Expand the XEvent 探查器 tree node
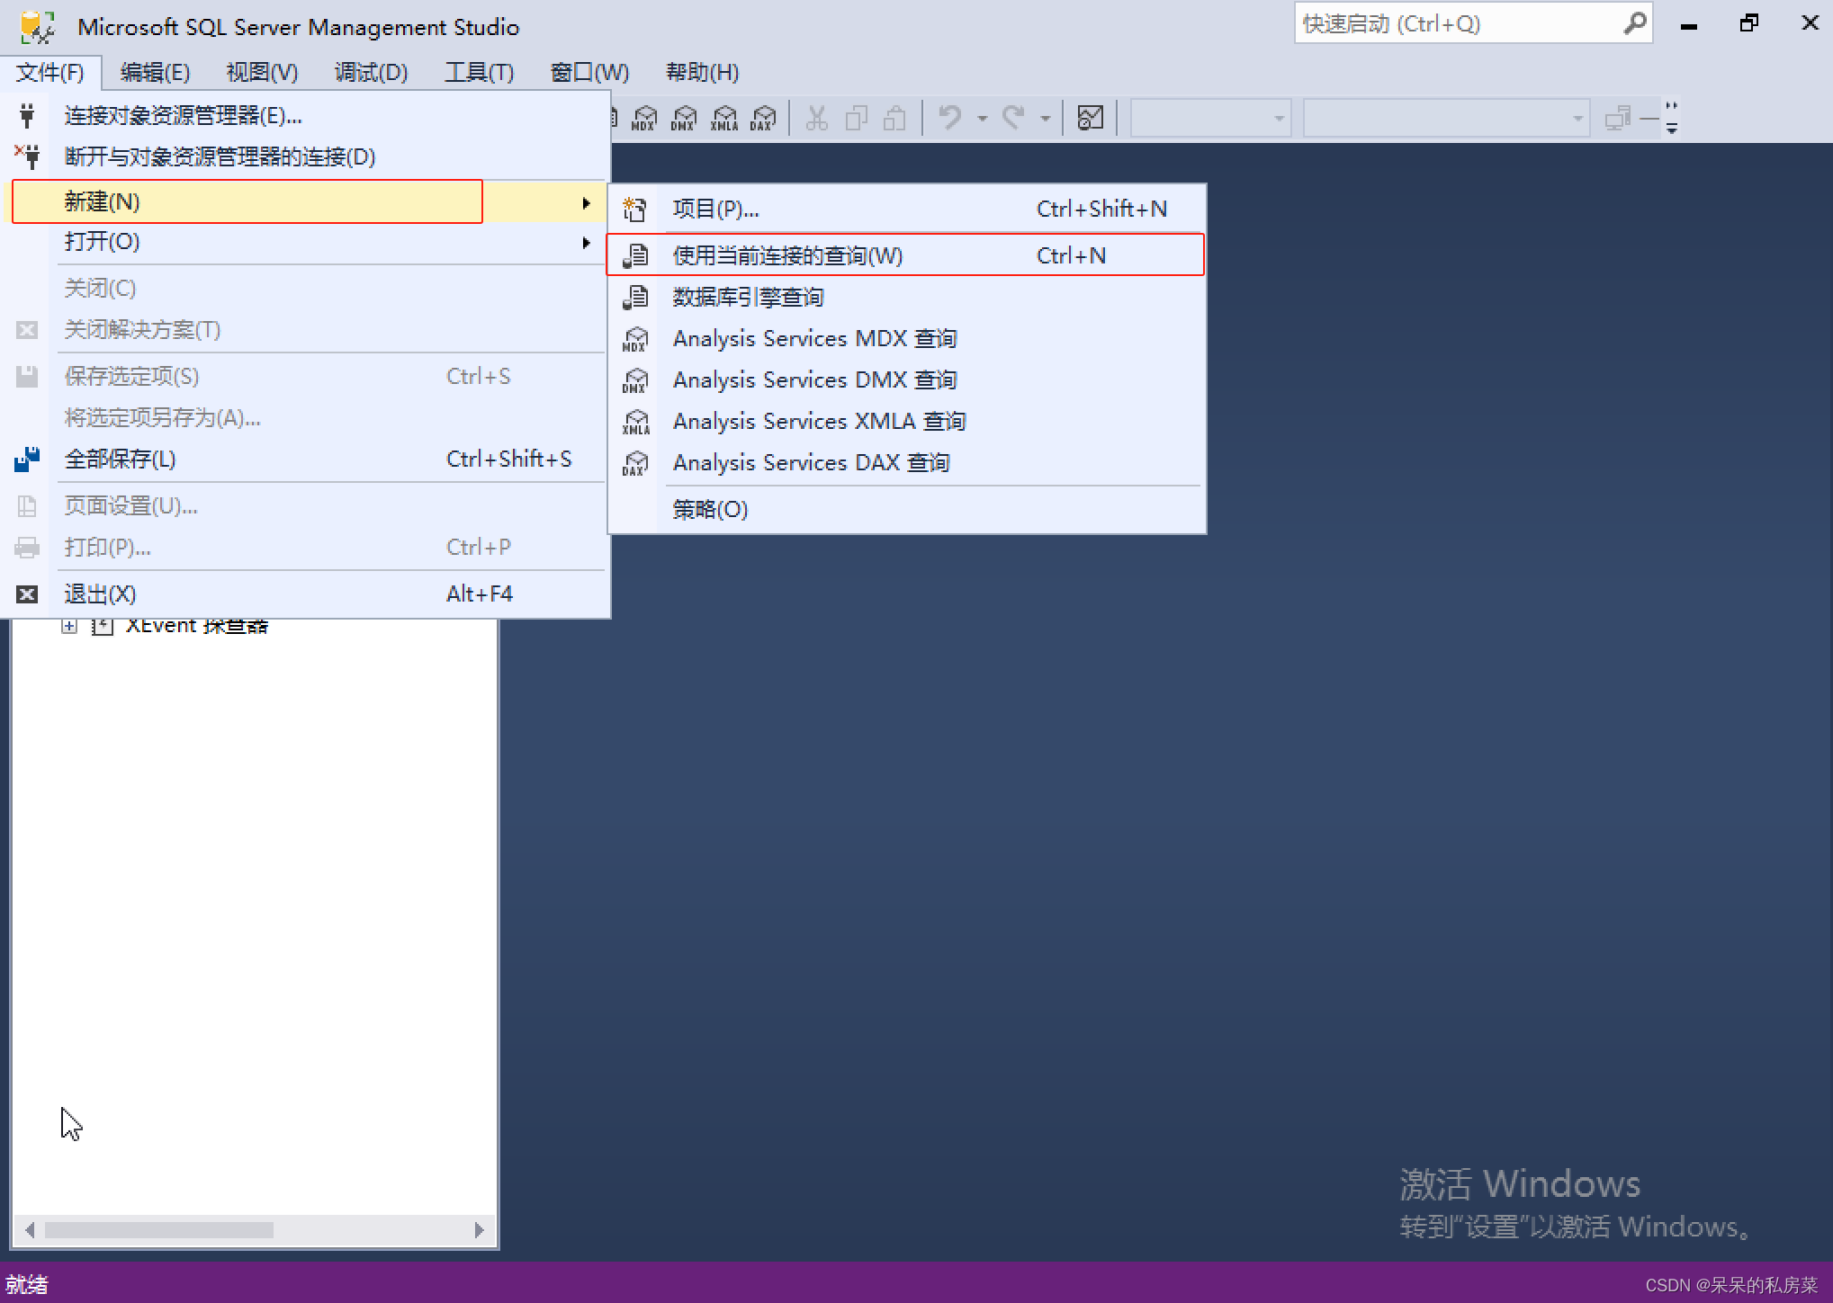Viewport: 1833px width, 1303px height. click(69, 626)
